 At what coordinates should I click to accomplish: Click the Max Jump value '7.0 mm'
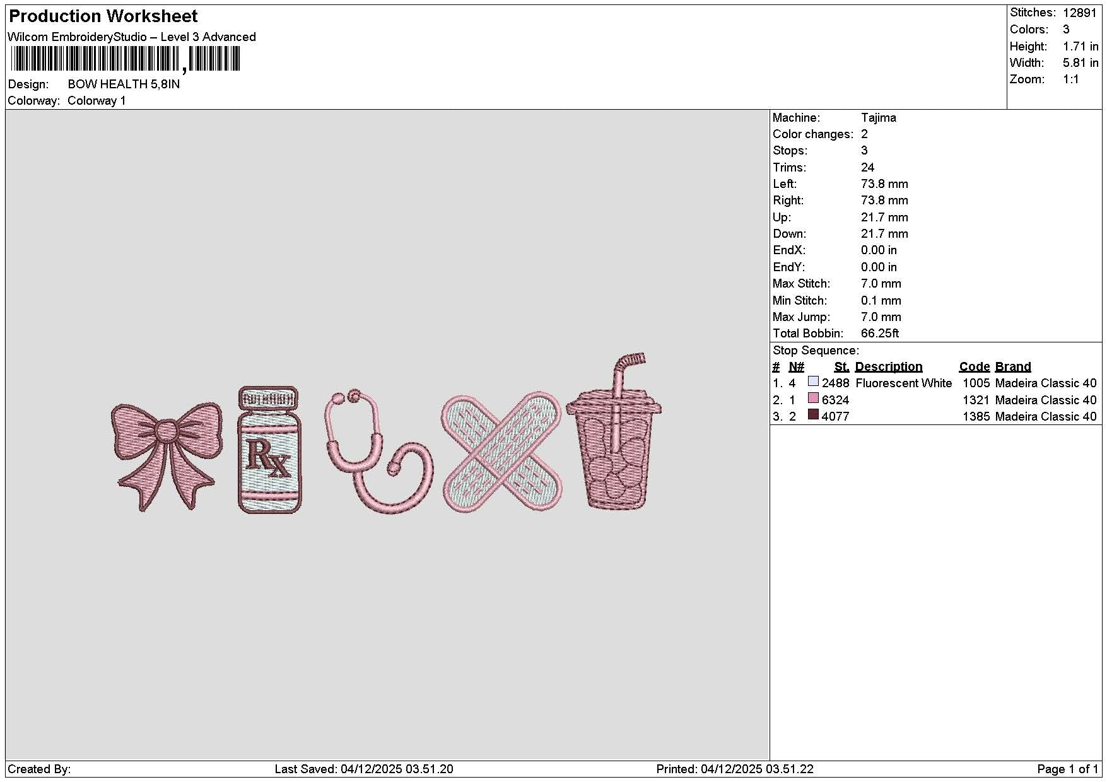point(881,317)
